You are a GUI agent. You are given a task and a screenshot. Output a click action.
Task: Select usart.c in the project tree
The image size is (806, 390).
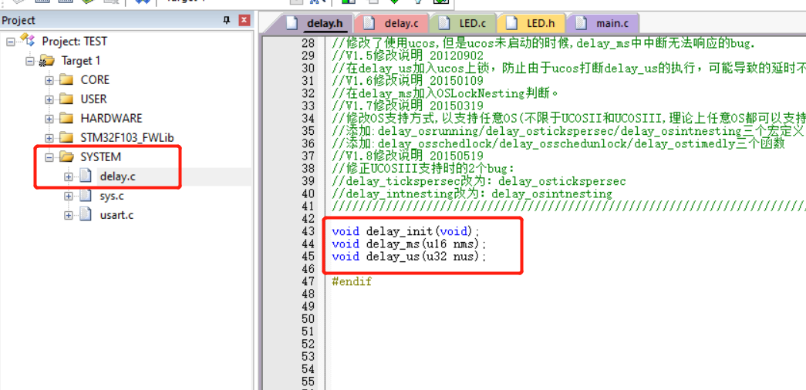(116, 215)
